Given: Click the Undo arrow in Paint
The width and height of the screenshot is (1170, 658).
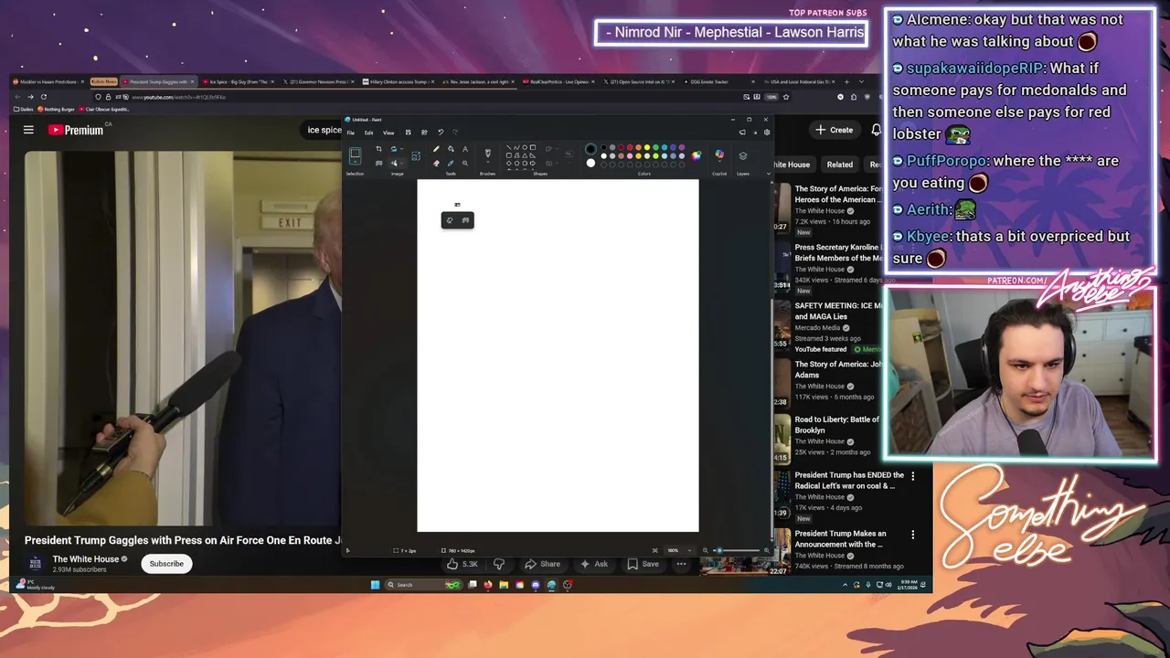Looking at the screenshot, I should tap(441, 133).
